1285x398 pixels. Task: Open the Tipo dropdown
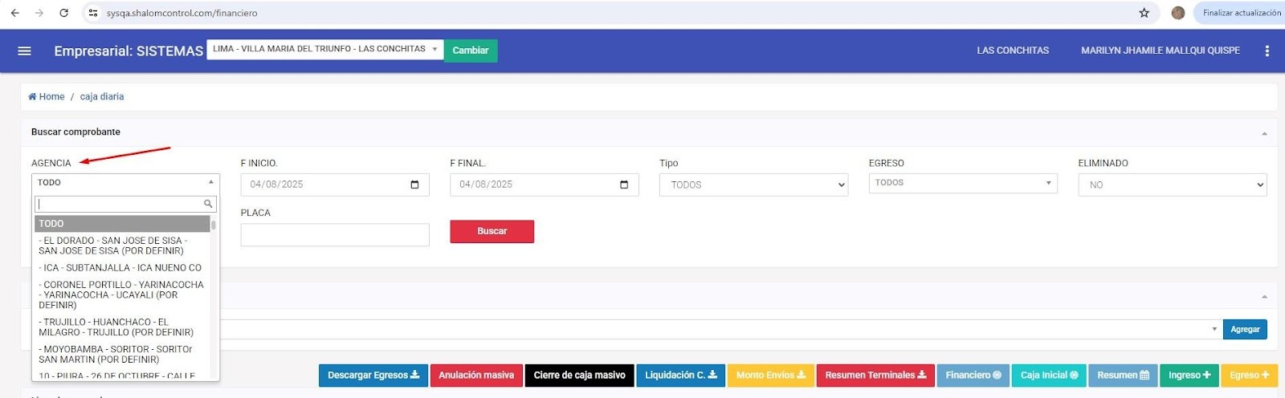click(753, 185)
